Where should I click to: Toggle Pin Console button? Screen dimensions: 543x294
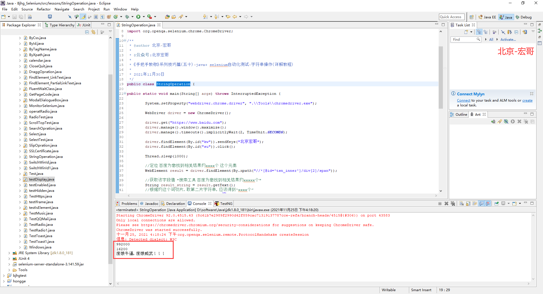[x=496, y=203]
